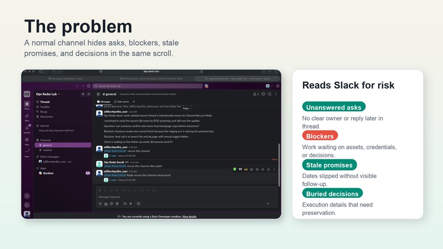Click the round plus create button in the left rail

27,196
